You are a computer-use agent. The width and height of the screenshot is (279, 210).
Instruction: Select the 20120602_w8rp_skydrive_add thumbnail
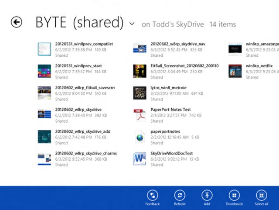pyautogui.click(x=44, y=137)
